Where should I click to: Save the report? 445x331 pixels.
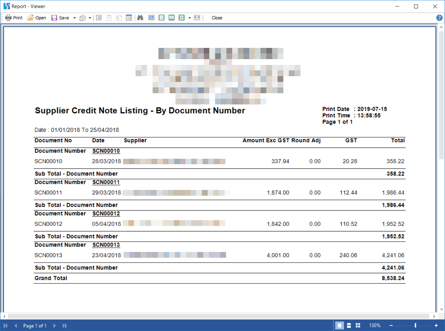click(x=60, y=18)
